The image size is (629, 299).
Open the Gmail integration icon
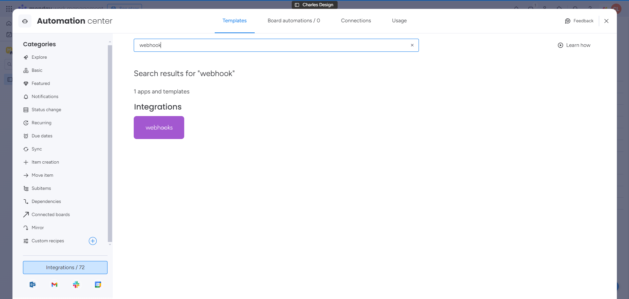click(54, 285)
